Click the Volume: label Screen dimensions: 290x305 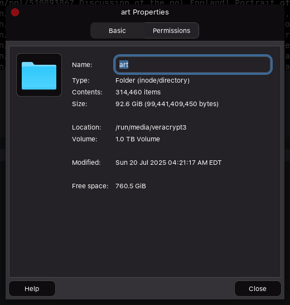point(85,139)
